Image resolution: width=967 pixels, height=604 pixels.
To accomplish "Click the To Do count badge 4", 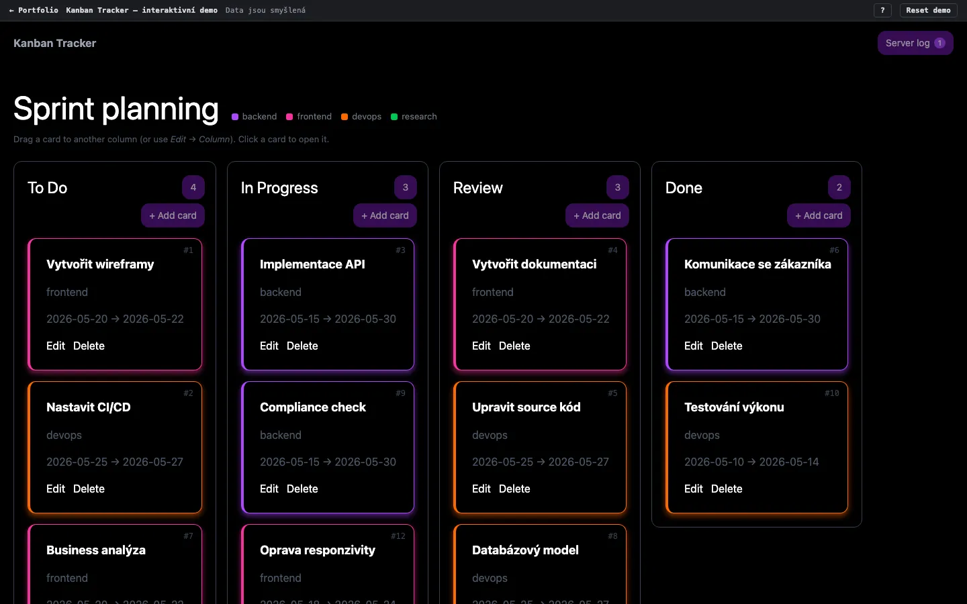I will click(193, 187).
